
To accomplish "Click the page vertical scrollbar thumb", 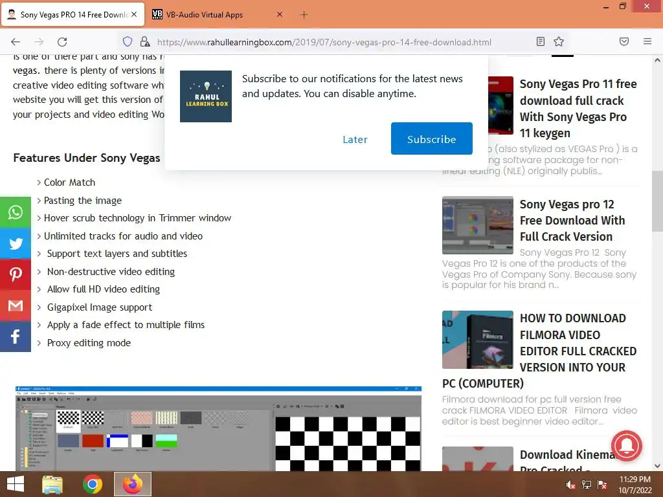I will (x=657, y=201).
